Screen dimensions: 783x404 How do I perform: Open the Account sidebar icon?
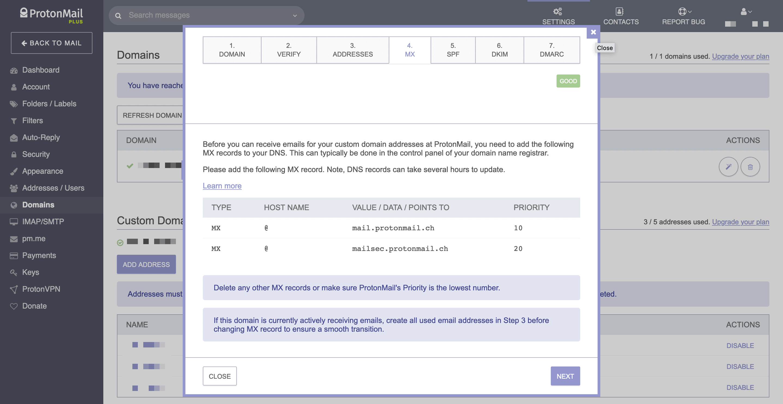14,87
